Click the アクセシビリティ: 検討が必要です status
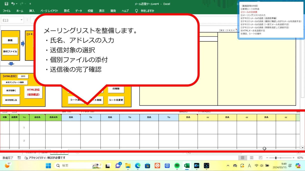 coord(45,158)
